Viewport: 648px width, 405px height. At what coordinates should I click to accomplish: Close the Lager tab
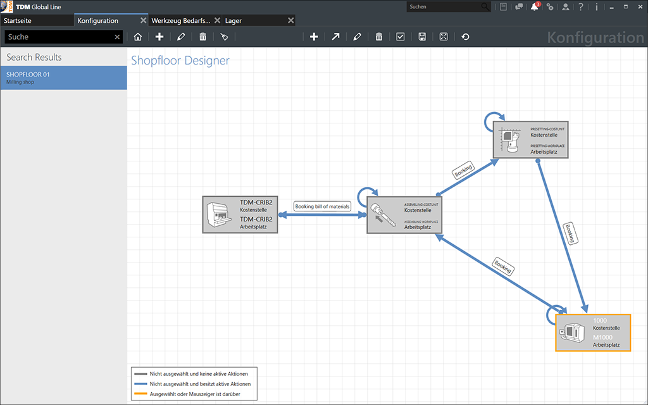click(x=291, y=20)
